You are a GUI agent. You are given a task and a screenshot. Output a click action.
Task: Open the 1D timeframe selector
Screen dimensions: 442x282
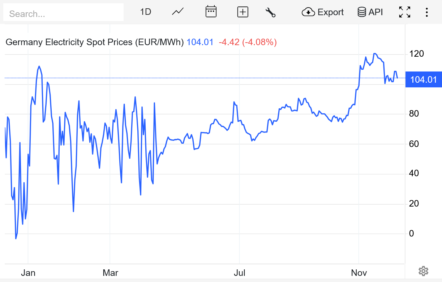coord(145,12)
